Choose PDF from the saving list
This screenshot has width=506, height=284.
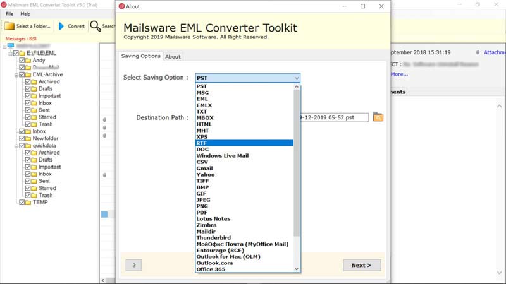[x=244, y=213]
